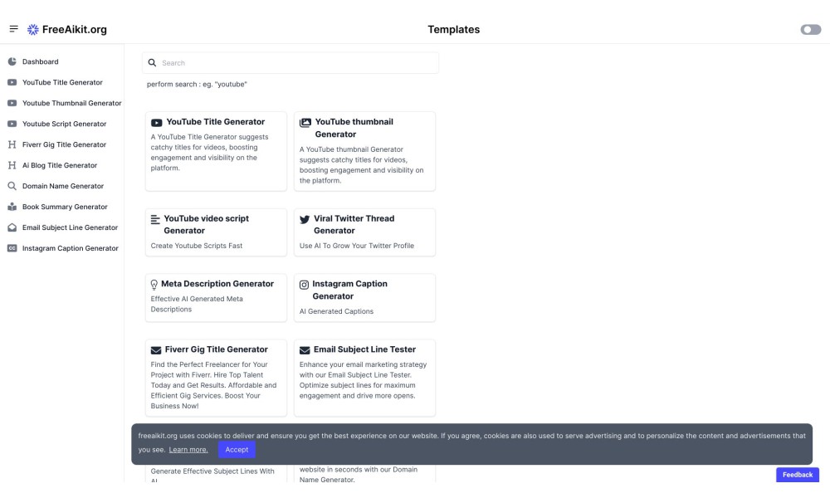The width and height of the screenshot is (830, 498).
Task: Click 'Use AI To Grow Your Twitter Profile' text
Action: click(357, 246)
